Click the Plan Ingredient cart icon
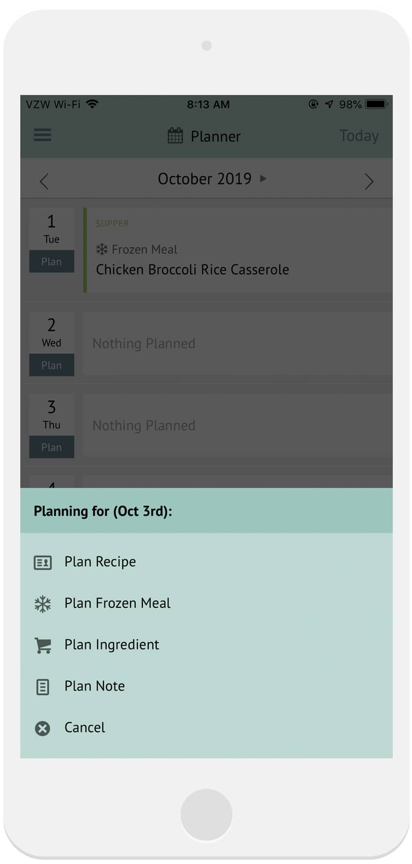This screenshot has width=412, height=864. tap(43, 645)
